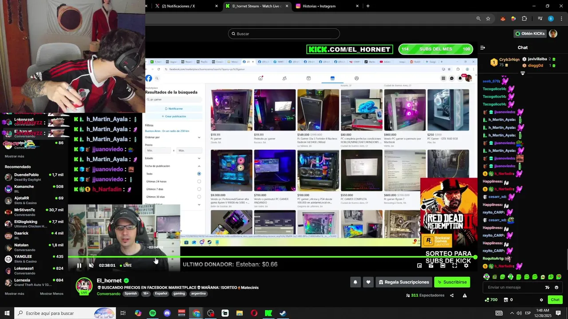Viewport: 568px width, 319px height.
Task: Collapse the chat panel
Action: (483, 47)
